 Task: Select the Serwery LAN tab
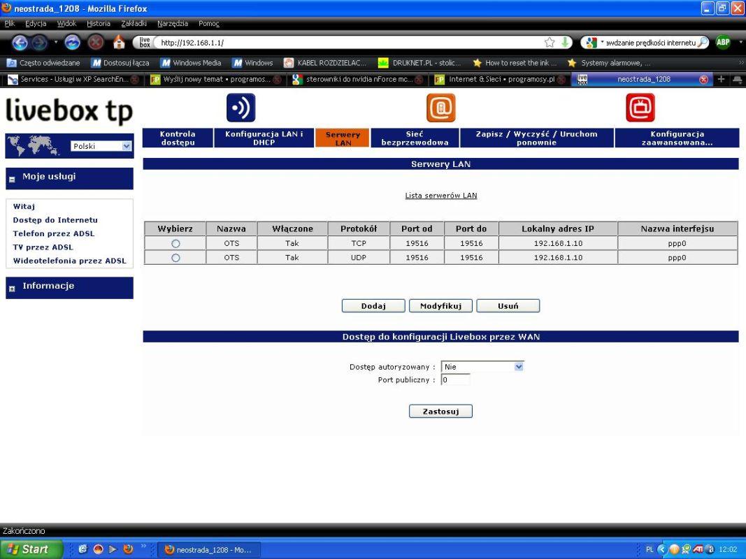[x=343, y=138]
